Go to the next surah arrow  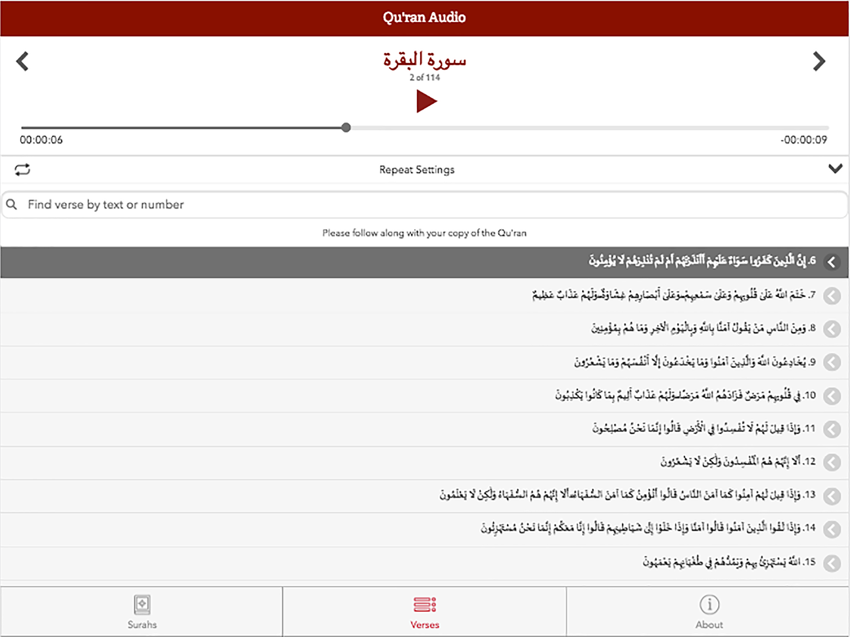819,62
